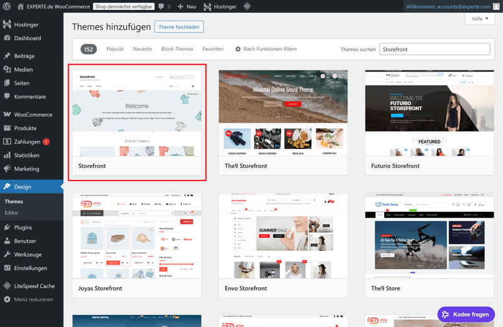503x327 pixels.
Task: Click the WooCommerce logo icon in sidebar
Action: click(x=7, y=114)
